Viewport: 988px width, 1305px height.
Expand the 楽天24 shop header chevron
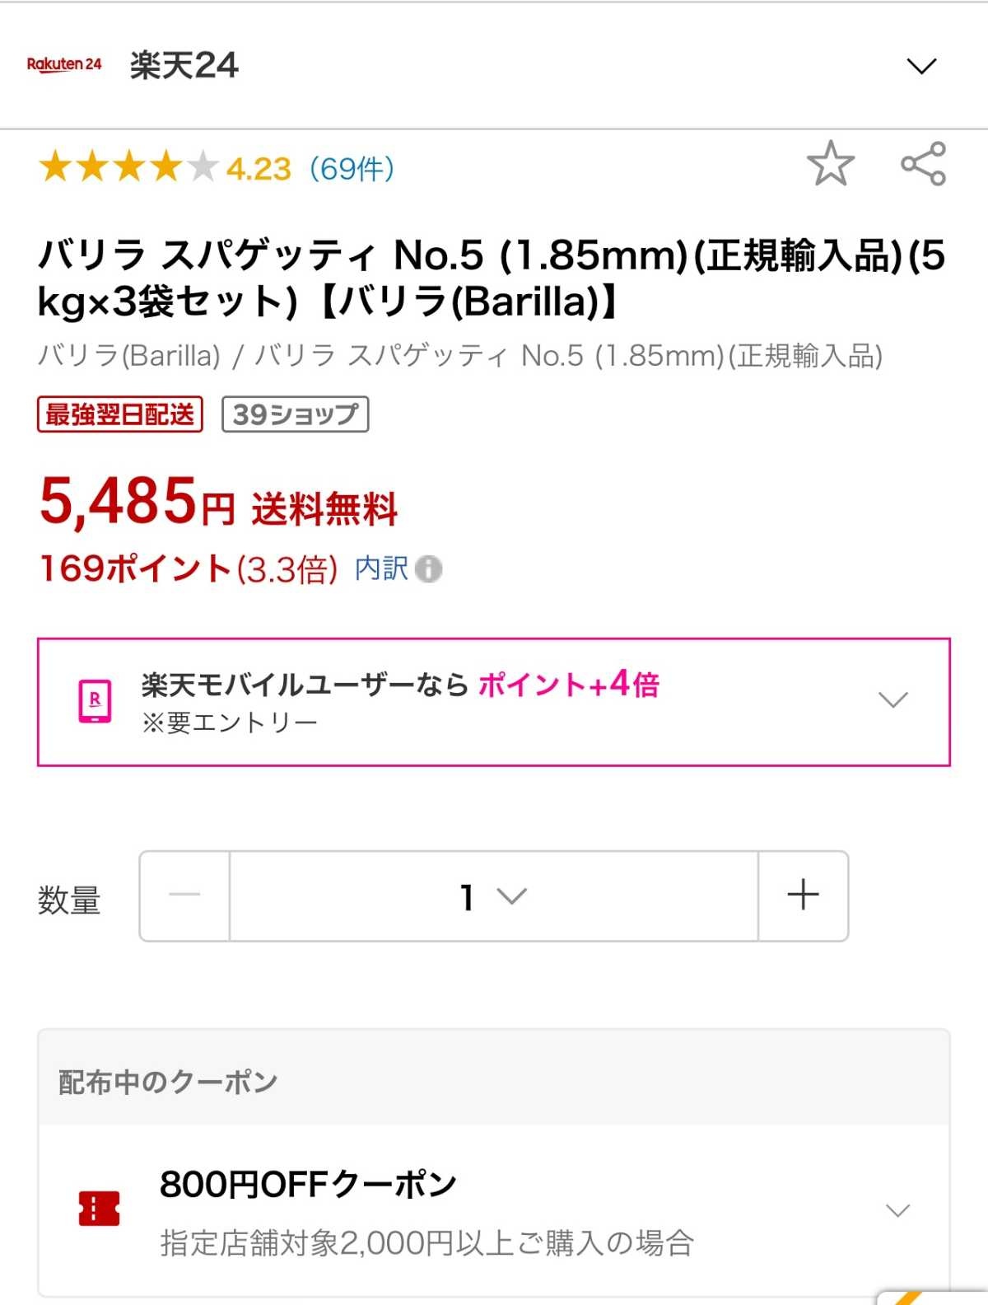click(x=921, y=66)
